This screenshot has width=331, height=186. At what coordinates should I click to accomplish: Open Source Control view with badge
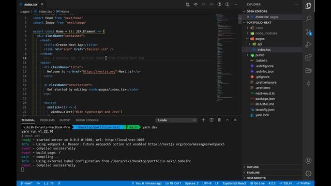[x=309, y=32]
